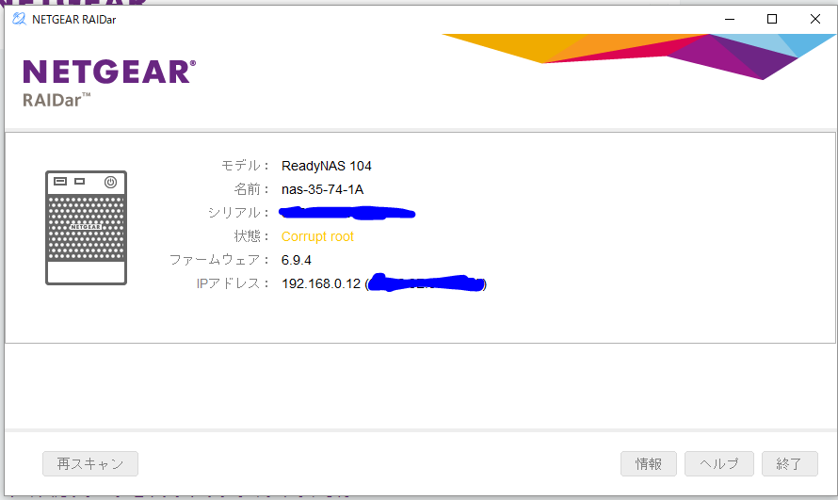Select the model text ReadyNAS 104
Image resolution: width=838 pixels, height=500 pixels.
326,166
